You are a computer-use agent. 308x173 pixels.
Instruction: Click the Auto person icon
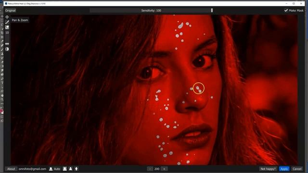(x=51, y=169)
